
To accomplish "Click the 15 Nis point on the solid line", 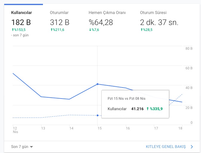I will [x=98, y=84].
